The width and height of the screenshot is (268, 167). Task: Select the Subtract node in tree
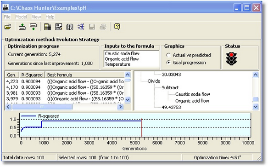click(x=170, y=88)
